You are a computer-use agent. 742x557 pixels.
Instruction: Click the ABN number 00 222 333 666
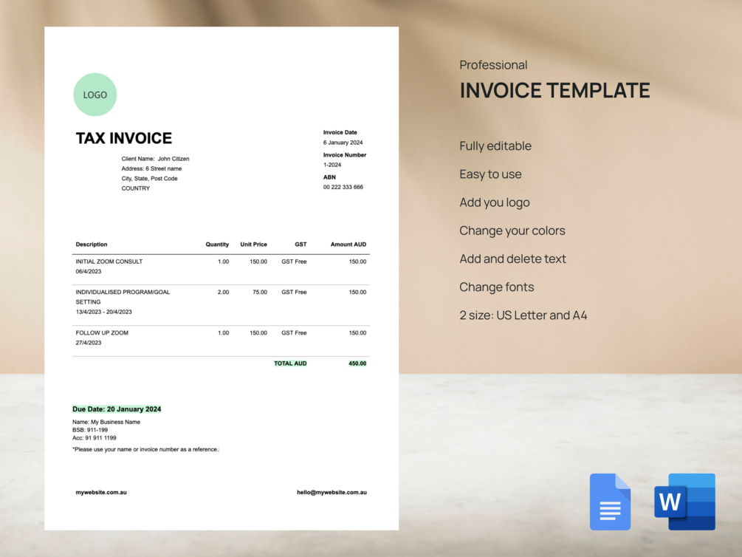click(x=343, y=187)
